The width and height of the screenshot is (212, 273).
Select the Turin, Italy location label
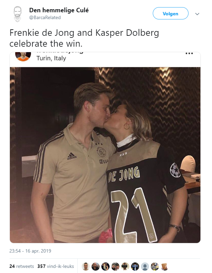(x=51, y=58)
